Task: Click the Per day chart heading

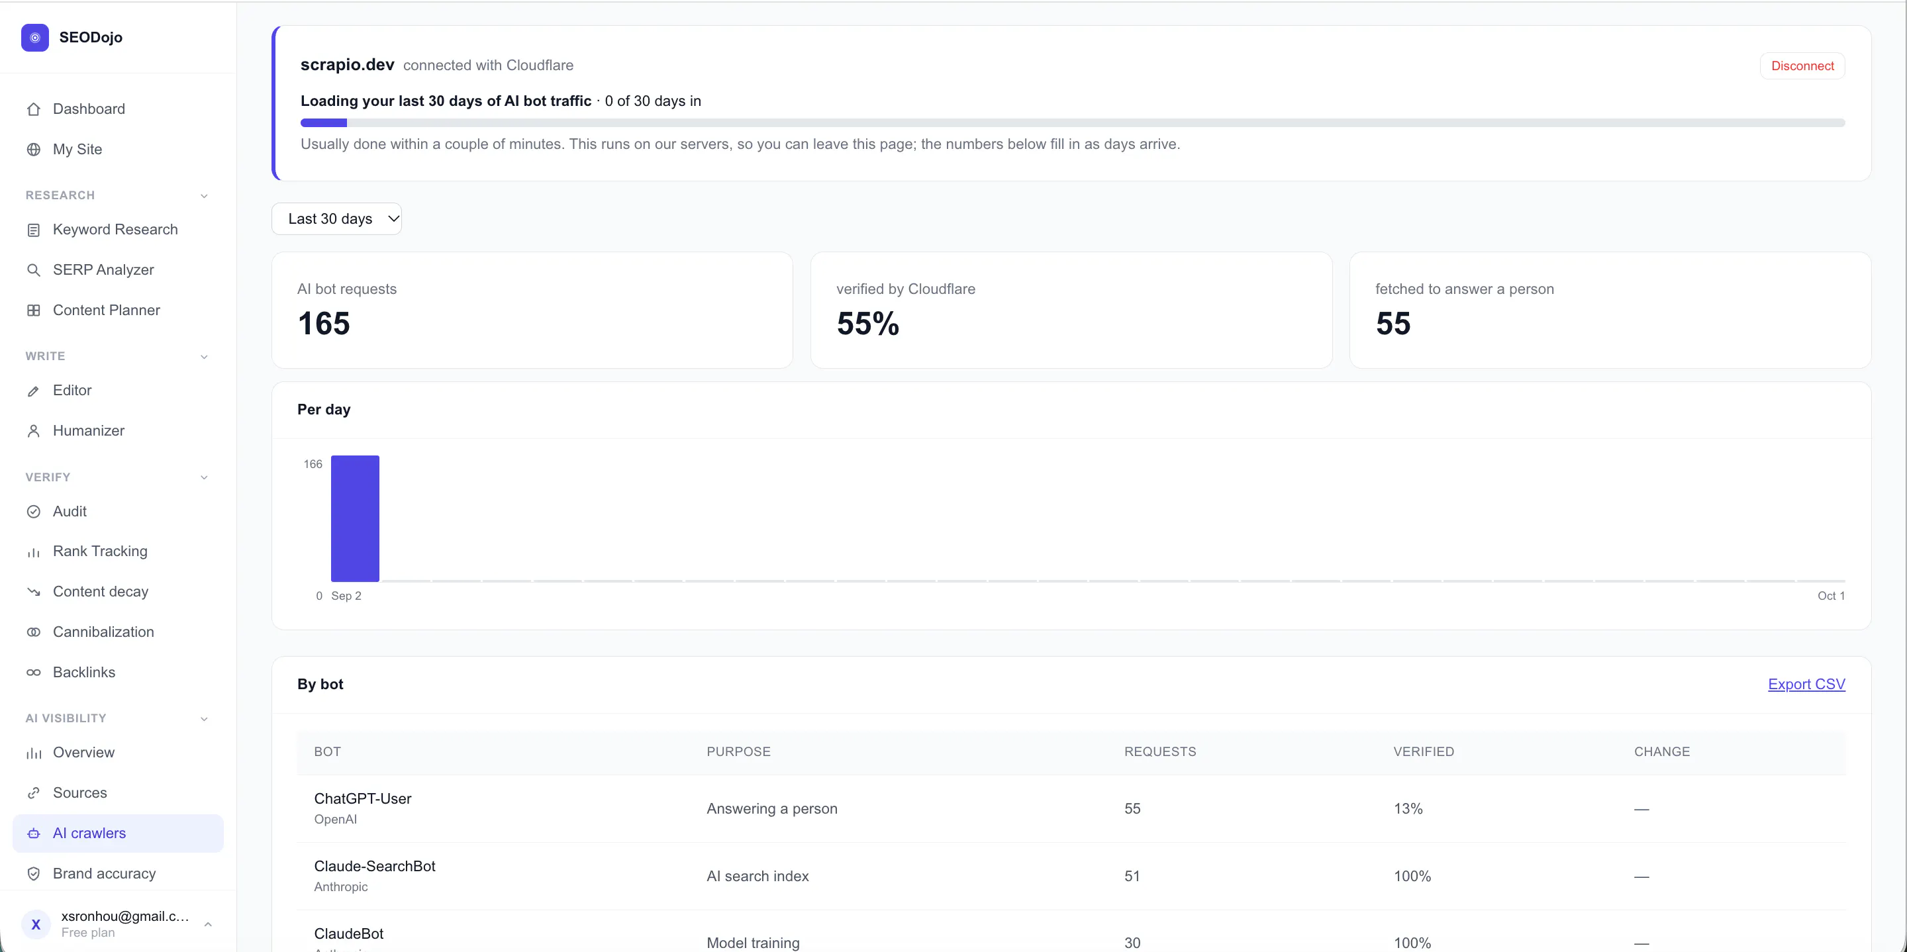Action: click(324, 409)
